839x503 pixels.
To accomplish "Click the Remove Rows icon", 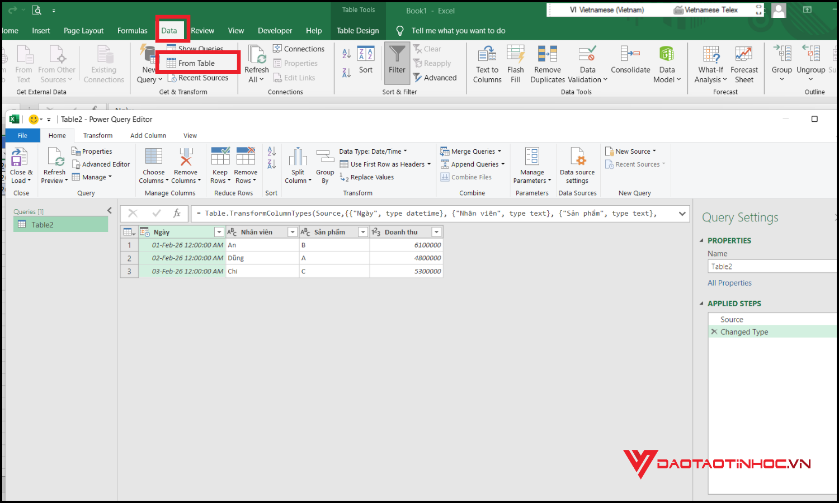I will (246, 164).
